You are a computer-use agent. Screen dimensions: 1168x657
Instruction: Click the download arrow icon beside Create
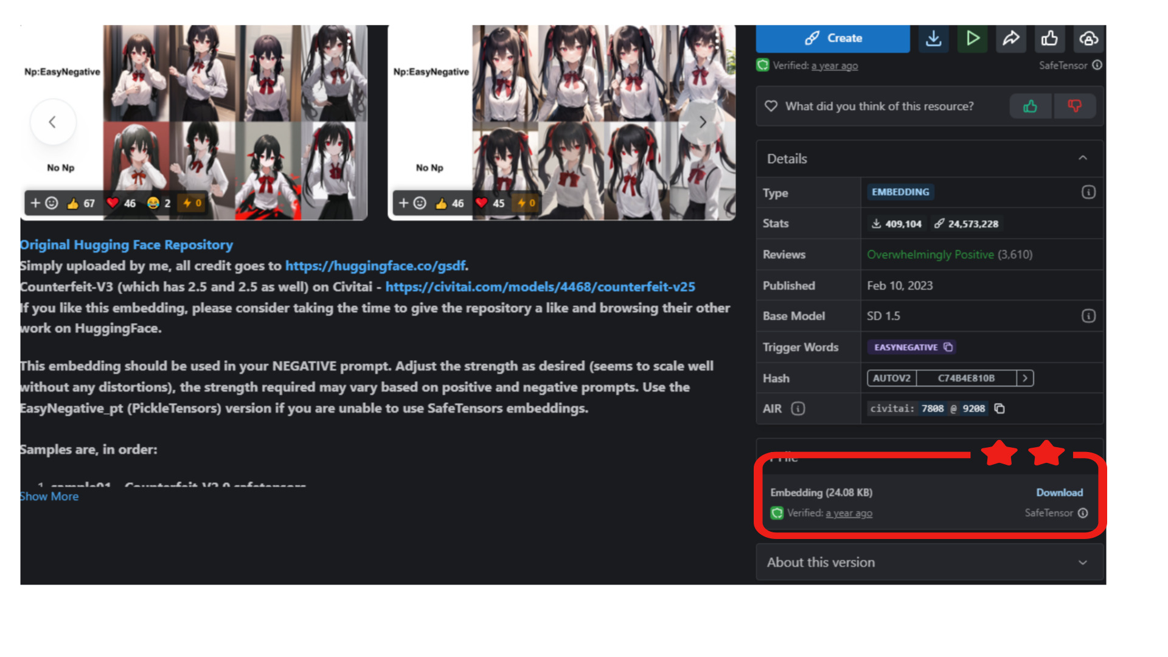[x=933, y=38]
